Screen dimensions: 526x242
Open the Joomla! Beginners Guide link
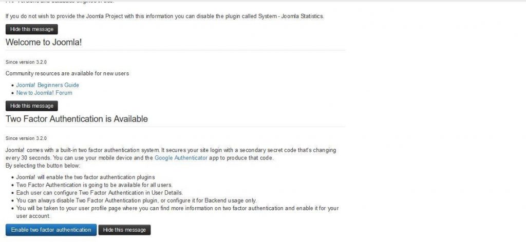click(48, 85)
